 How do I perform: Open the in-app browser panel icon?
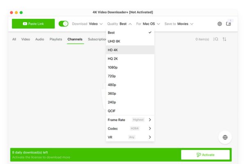tap(228, 24)
